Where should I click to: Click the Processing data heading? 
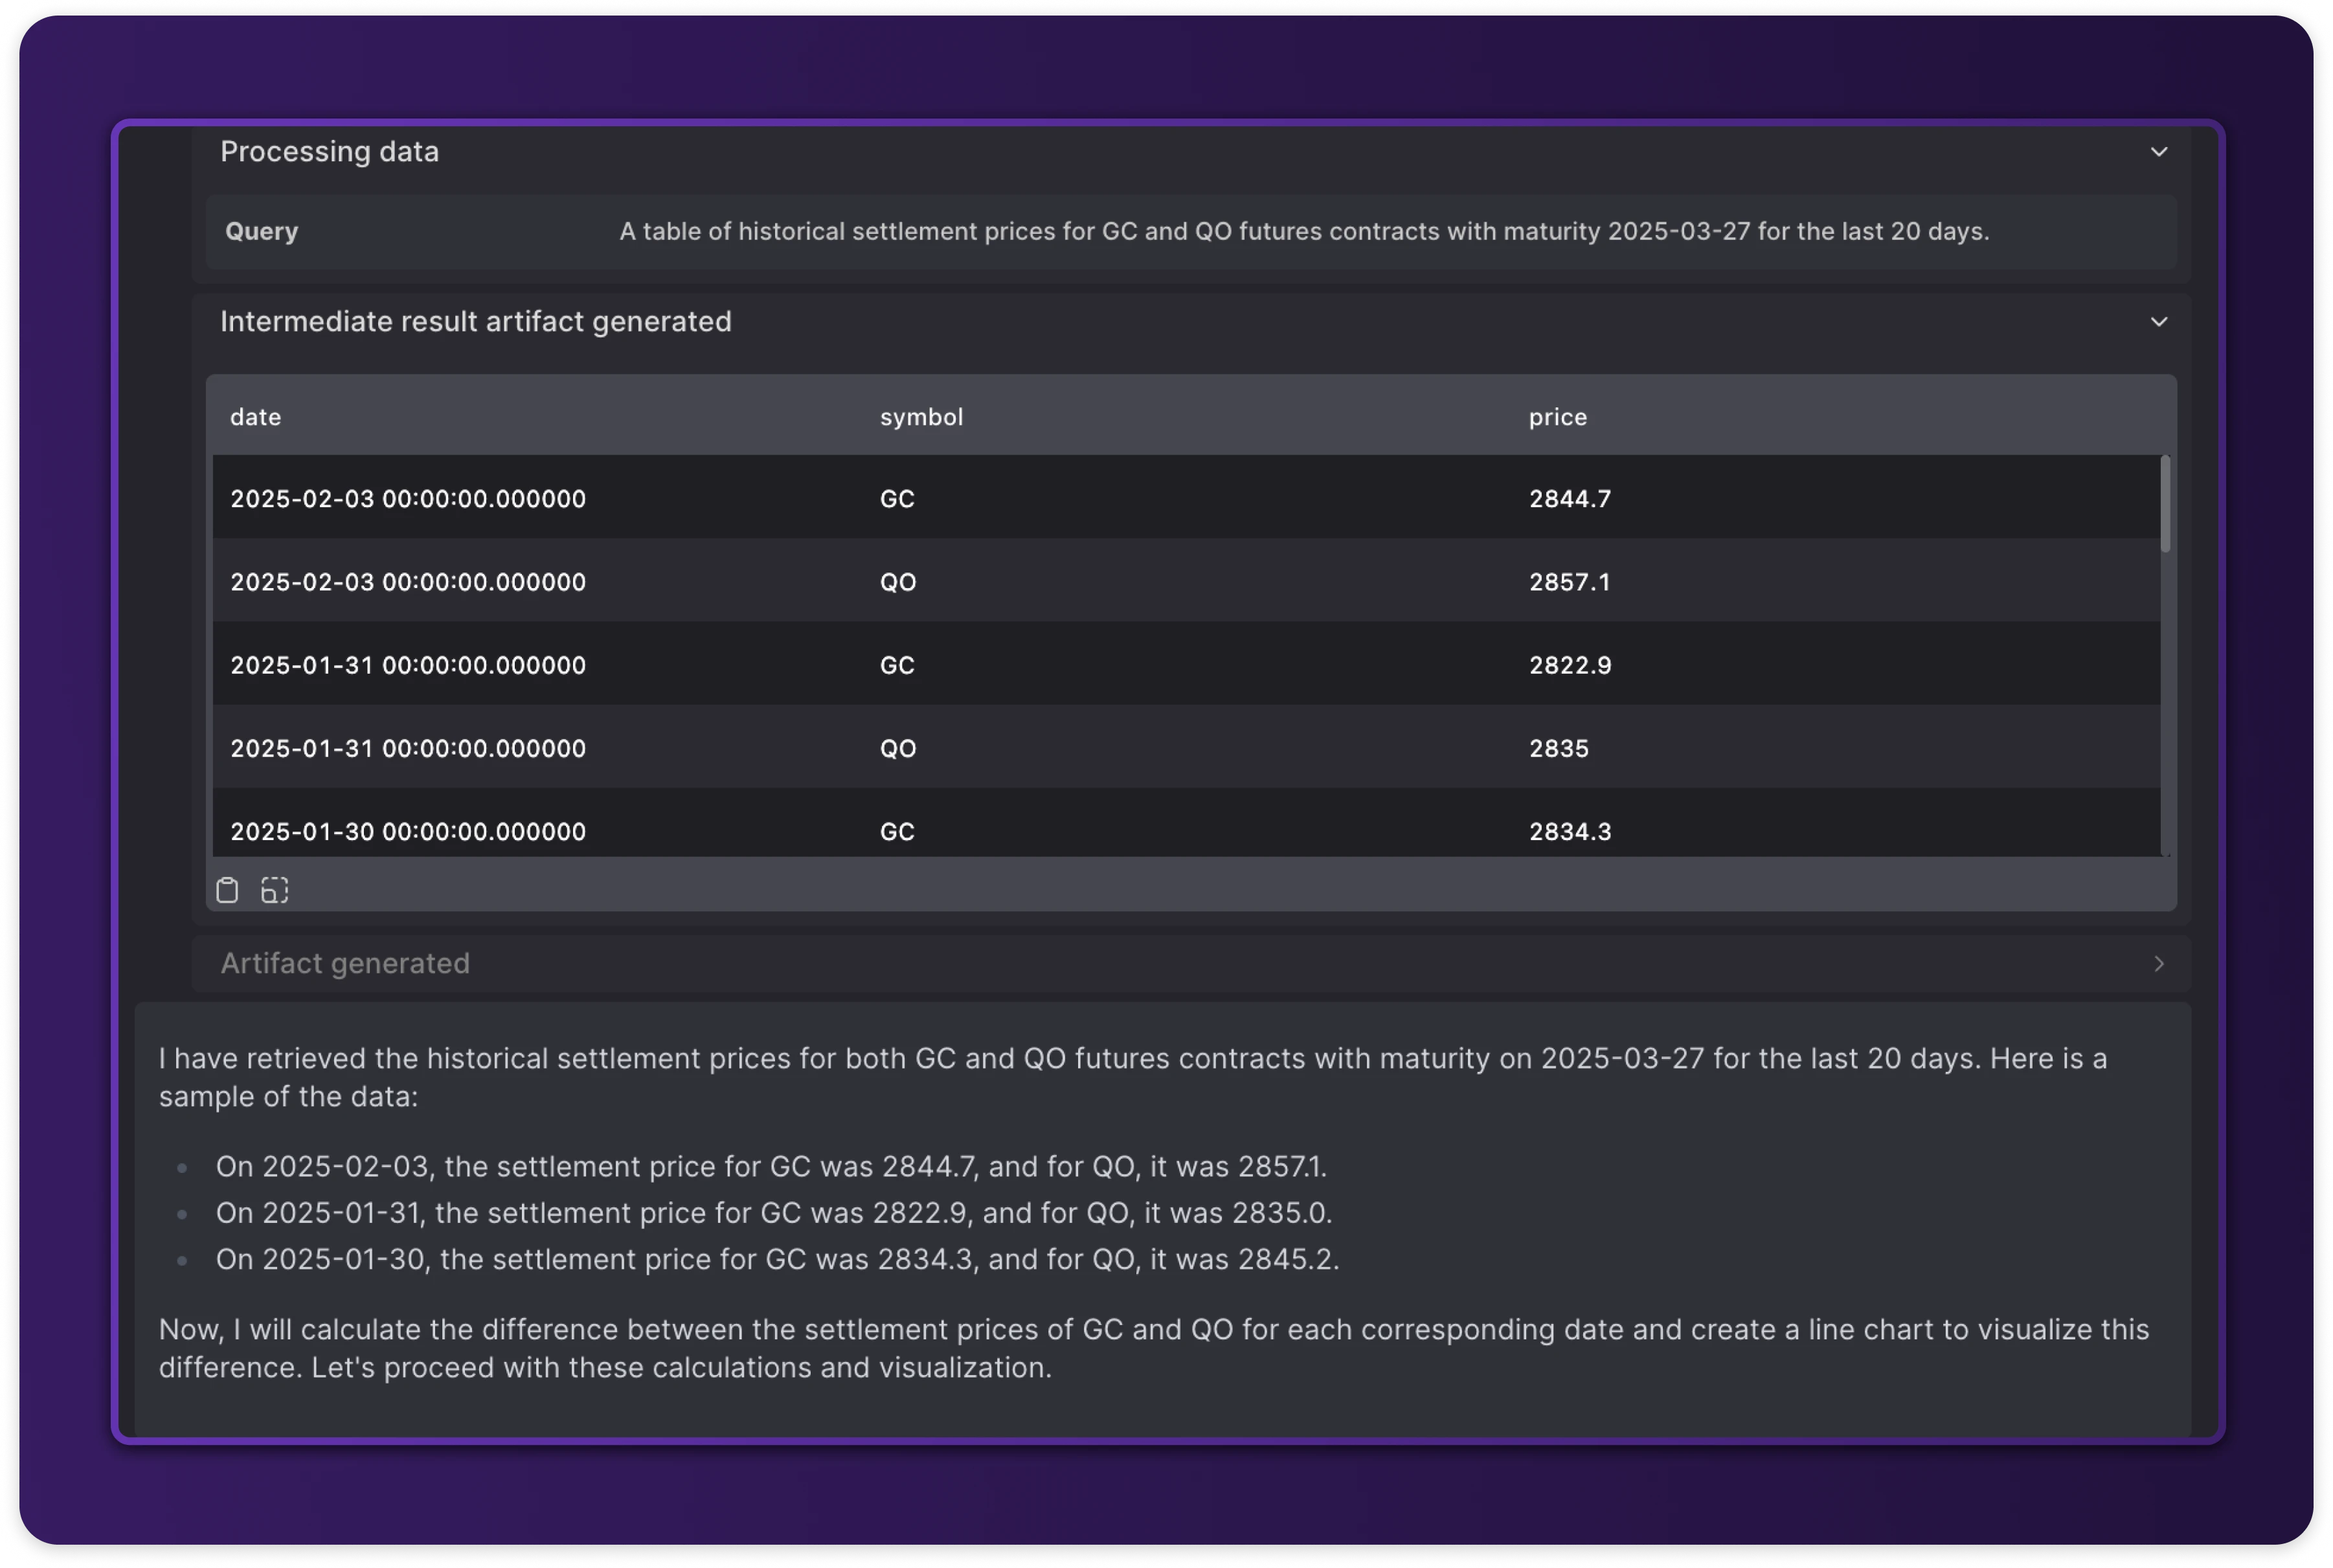point(329,152)
